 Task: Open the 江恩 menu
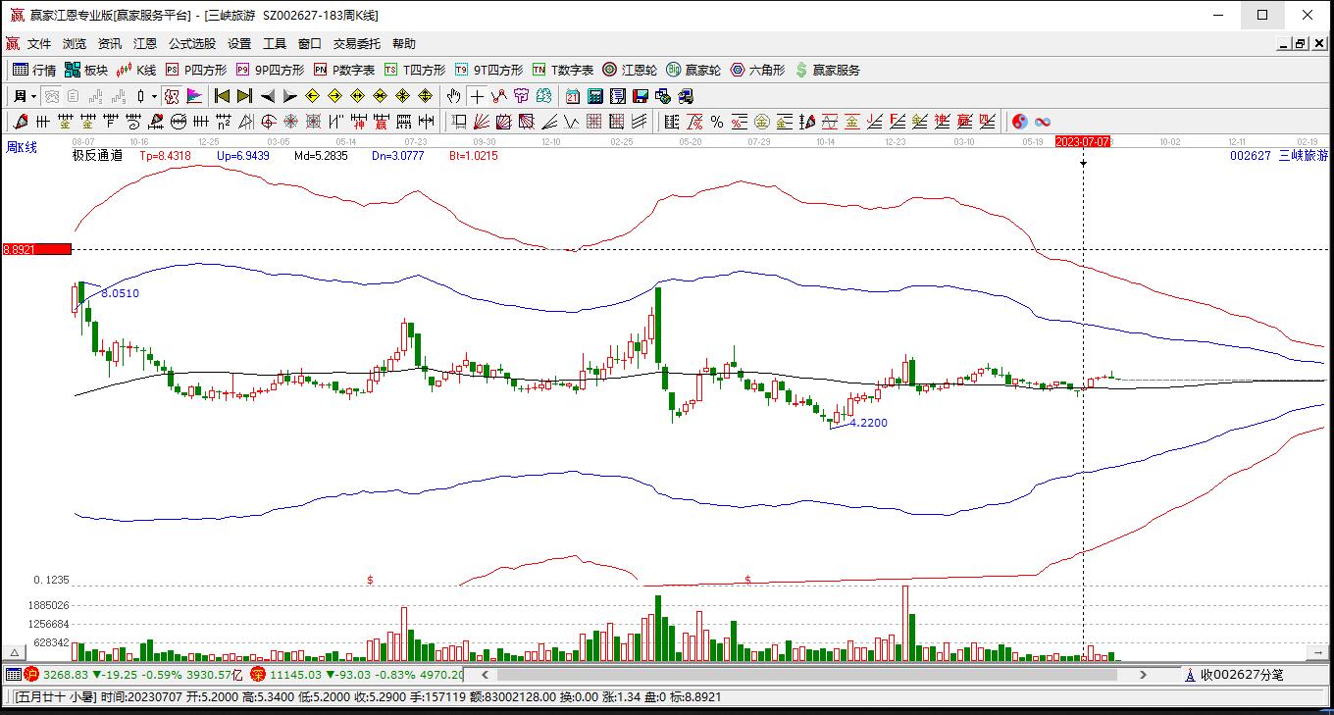[145, 44]
